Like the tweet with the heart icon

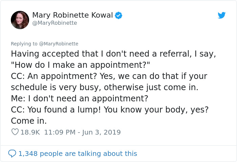tap(15, 132)
